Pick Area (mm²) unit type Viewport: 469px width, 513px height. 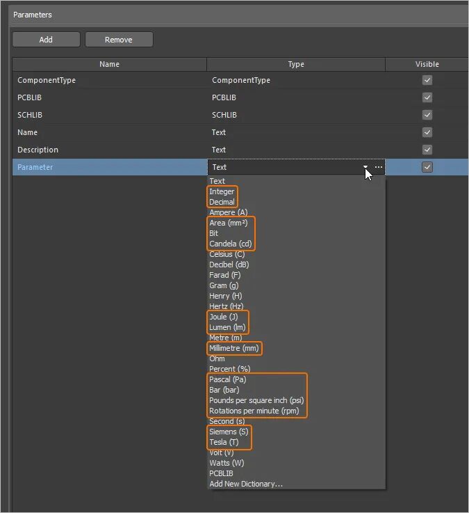click(x=229, y=223)
